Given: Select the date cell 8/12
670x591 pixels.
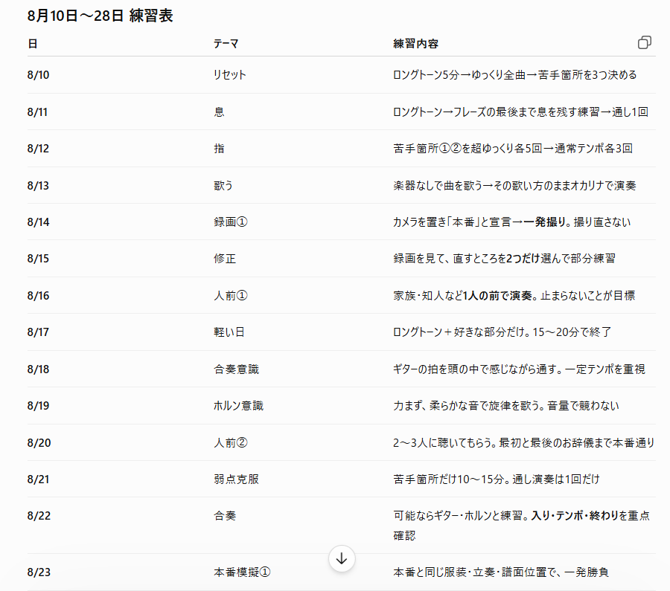Looking at the screenshot, I should [x=38, y=149].
